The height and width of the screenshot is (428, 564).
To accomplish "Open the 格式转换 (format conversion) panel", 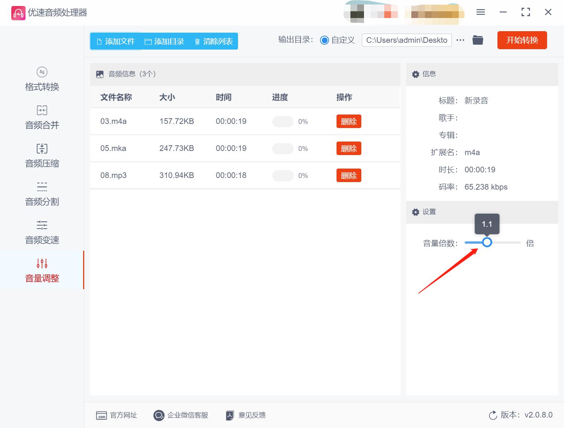I will click(x=41, y=79).
